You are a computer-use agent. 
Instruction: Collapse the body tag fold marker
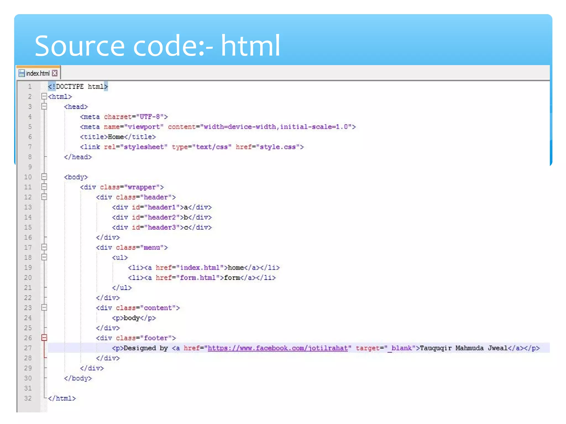click(x=44, y=177)
